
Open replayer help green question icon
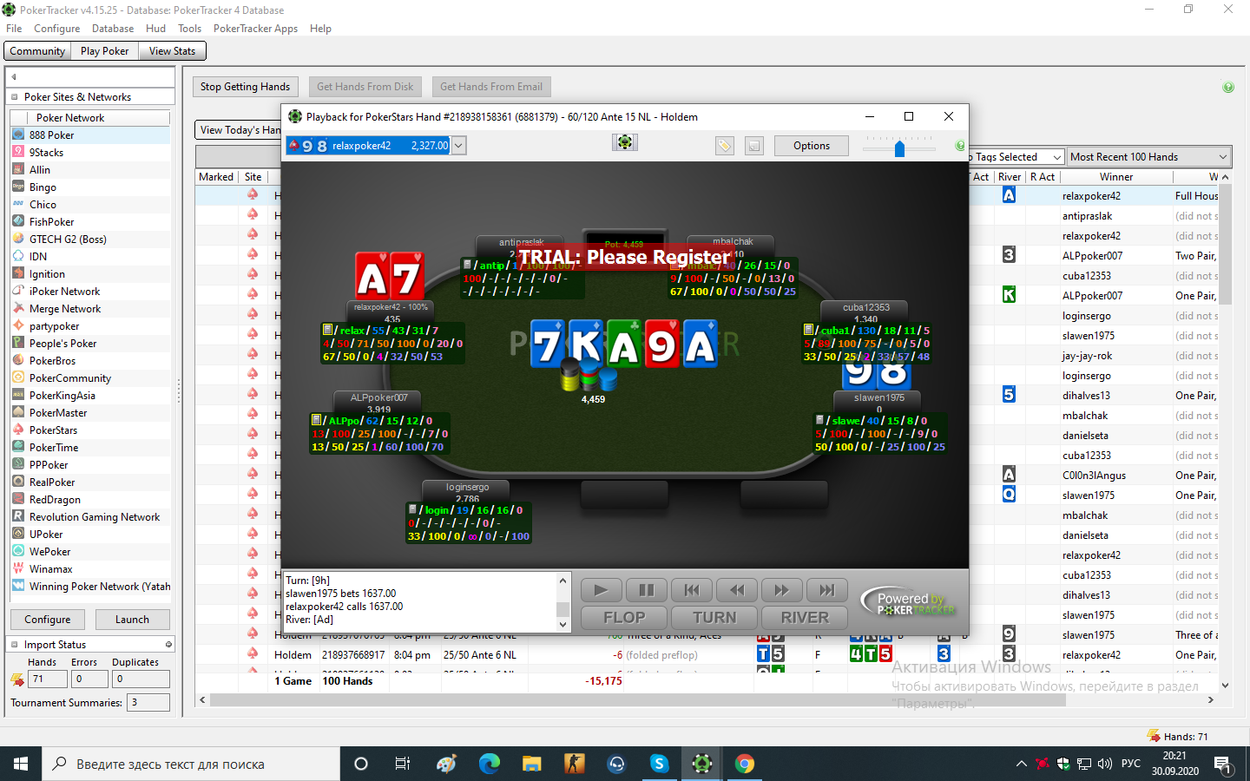(960, 146)
